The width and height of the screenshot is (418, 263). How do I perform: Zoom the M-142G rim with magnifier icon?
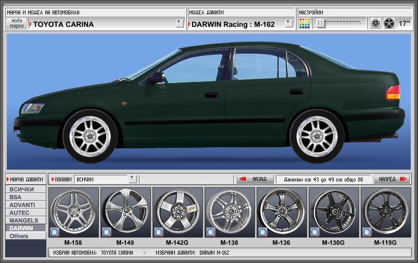(x=159, y=232)
